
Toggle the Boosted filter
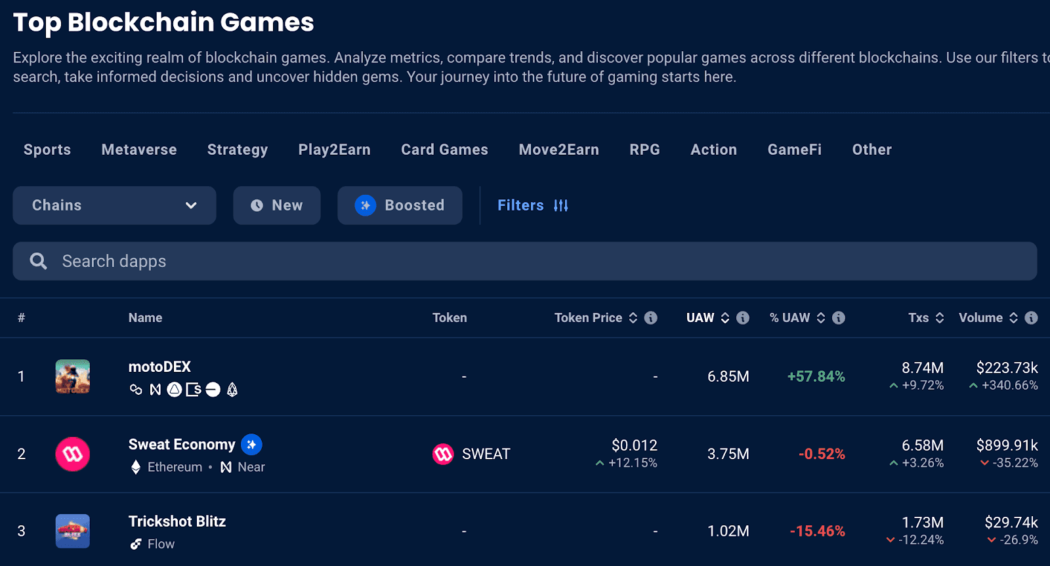click(400, 205)
